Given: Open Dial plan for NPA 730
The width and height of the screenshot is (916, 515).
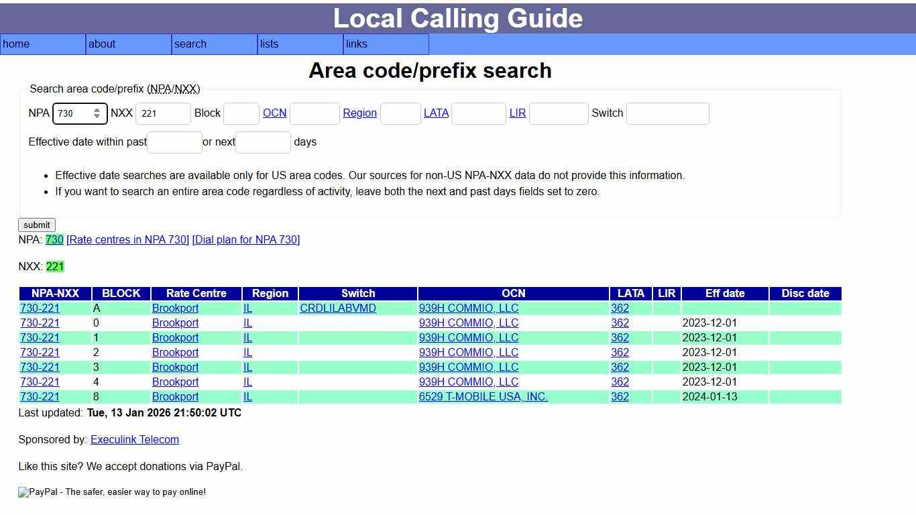Looking at the screenshot, I should [245, 239].
